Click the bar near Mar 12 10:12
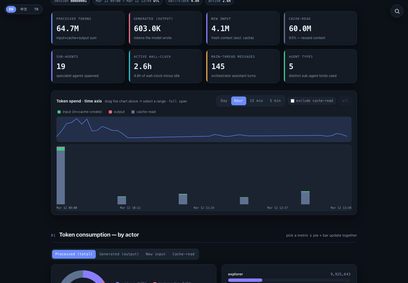The width and height of the screenshot is (408, 283). (x=122, y=200)
